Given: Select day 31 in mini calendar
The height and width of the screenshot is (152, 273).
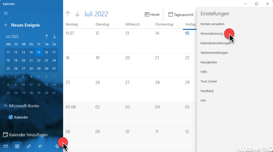Looking at the screenshot, I should click(54, 69).
